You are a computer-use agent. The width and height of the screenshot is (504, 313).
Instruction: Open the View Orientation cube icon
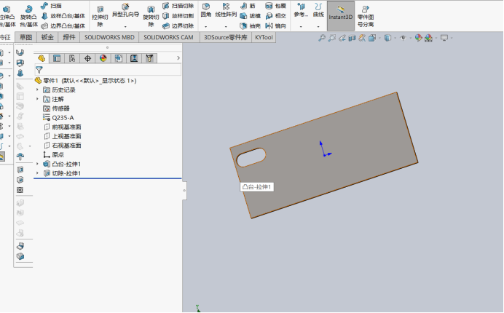(372, 38)
